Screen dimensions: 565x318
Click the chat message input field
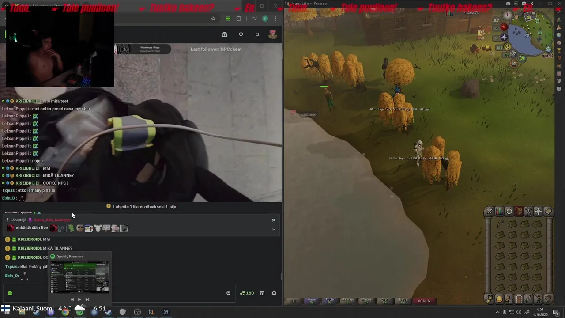tap(119, 293)
